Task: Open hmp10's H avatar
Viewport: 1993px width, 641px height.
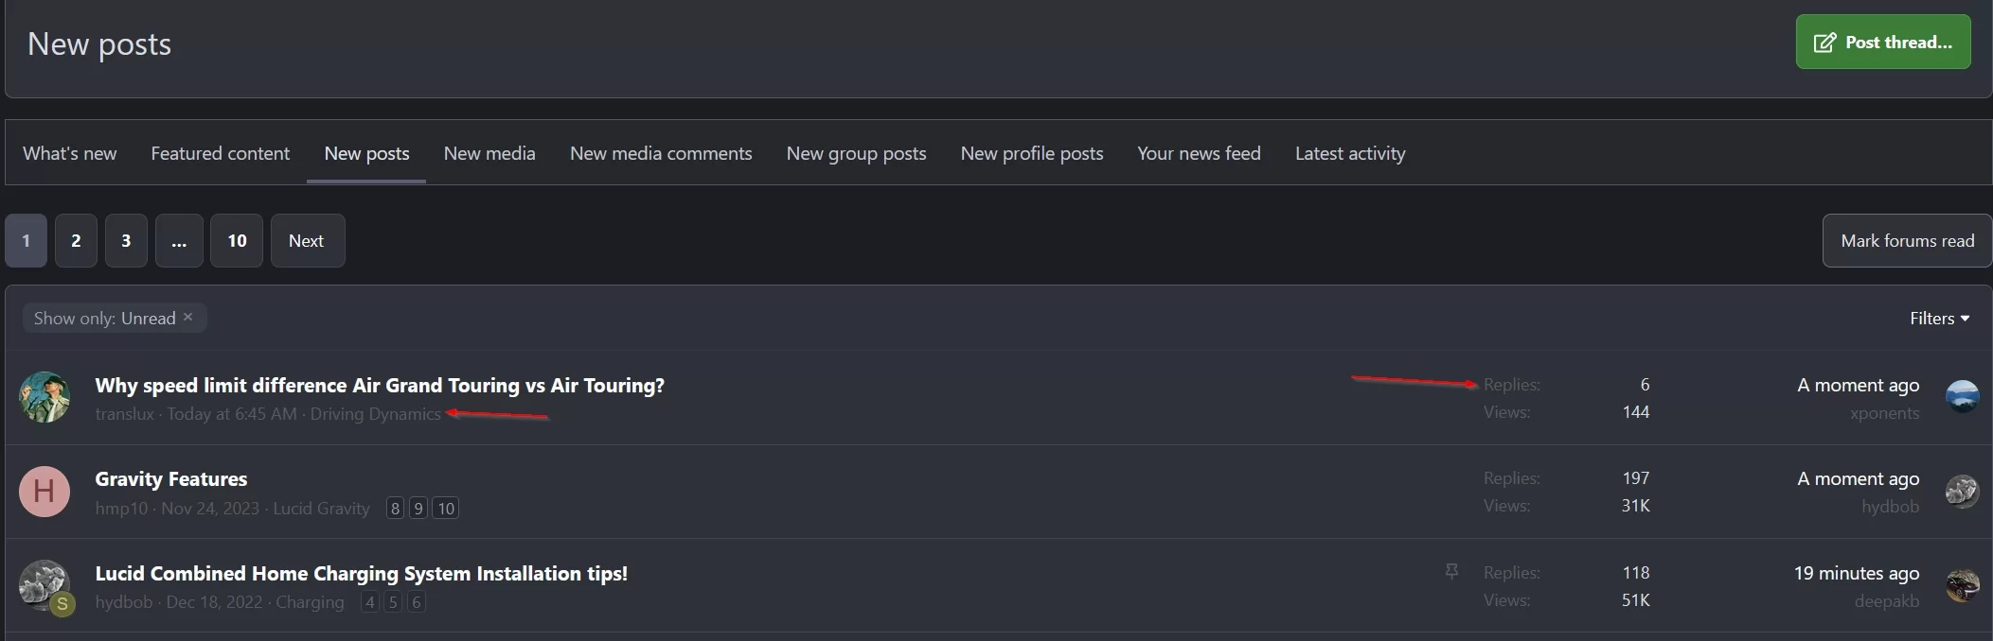Action: [x=44, y=492]
